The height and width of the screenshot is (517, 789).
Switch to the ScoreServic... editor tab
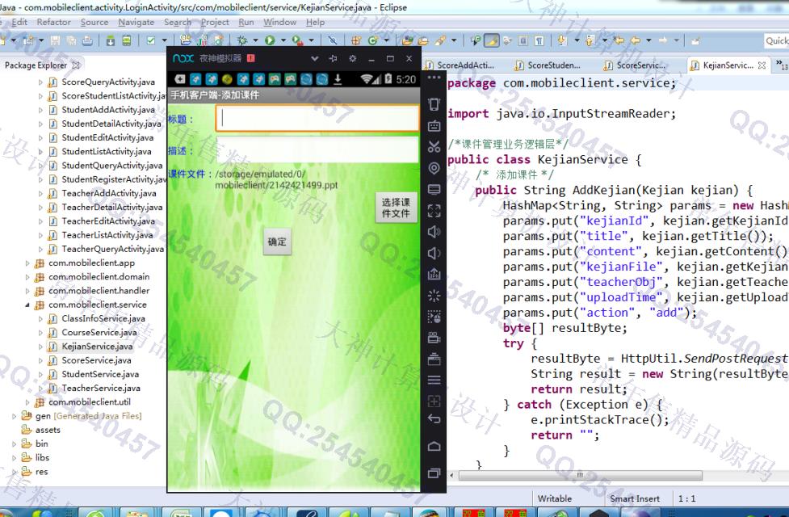point(636,65)
